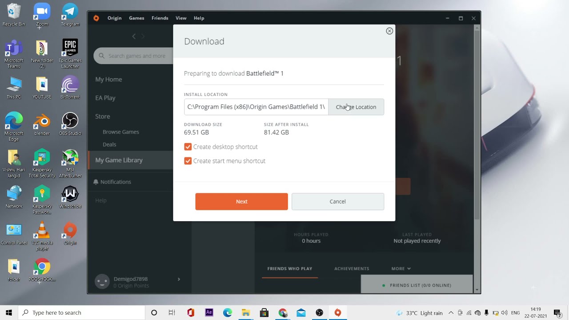Select Deals under Store
Screen dimensions: 569x320
pos(109,144)
